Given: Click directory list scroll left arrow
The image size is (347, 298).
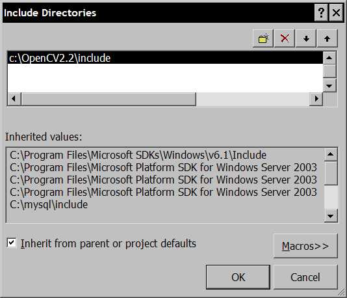Looking at the screenshot, I should 14,99.
